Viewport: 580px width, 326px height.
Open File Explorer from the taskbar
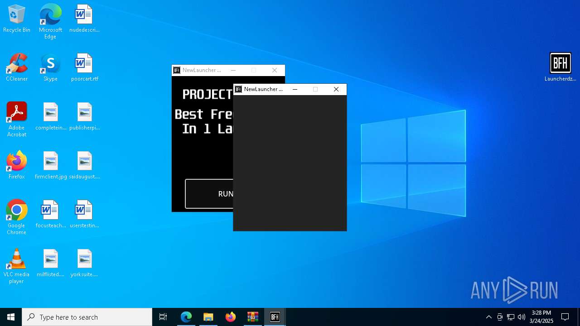tap(208, 317)
